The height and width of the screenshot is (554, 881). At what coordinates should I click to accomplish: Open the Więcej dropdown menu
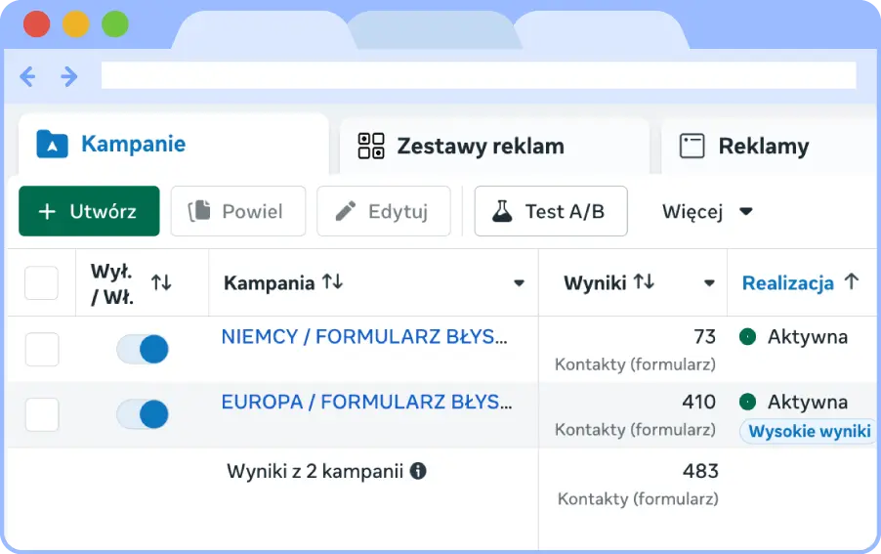pos(707,211)
